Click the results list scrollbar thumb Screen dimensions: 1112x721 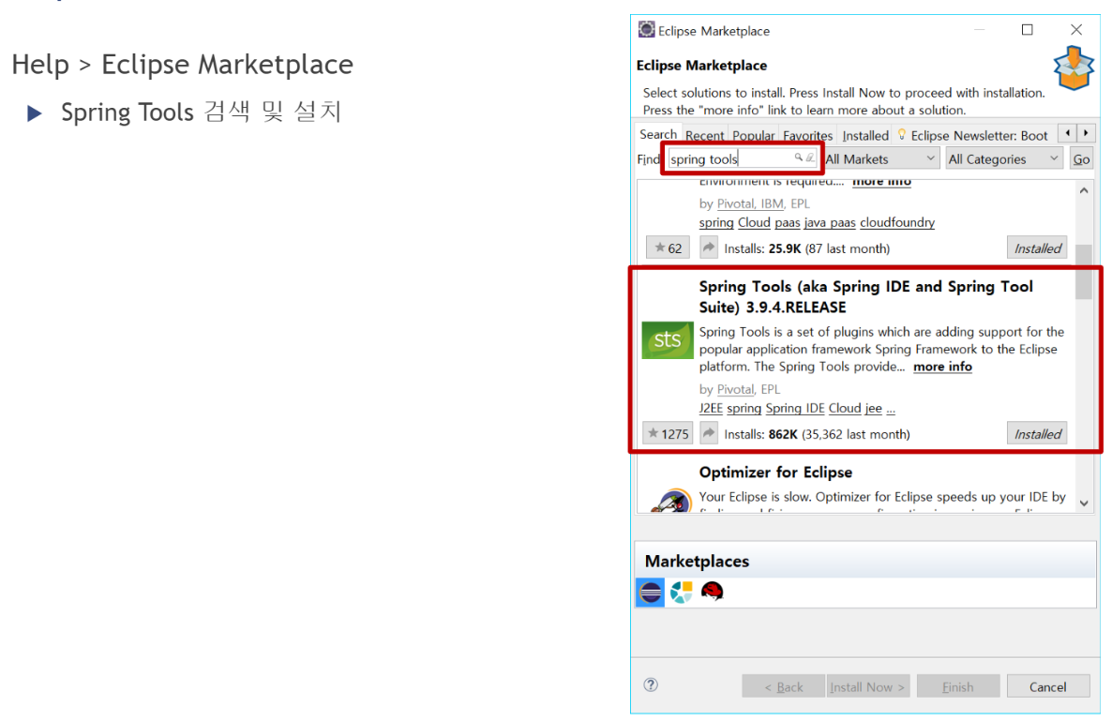tap(1084, 272)
